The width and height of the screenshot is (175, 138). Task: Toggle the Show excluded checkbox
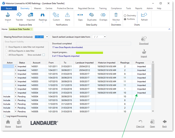(44, 55)
